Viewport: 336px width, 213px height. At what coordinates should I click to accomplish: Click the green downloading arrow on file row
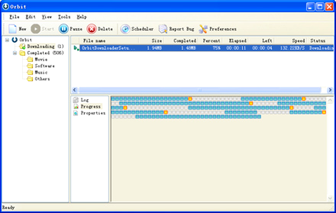(76, 48)
